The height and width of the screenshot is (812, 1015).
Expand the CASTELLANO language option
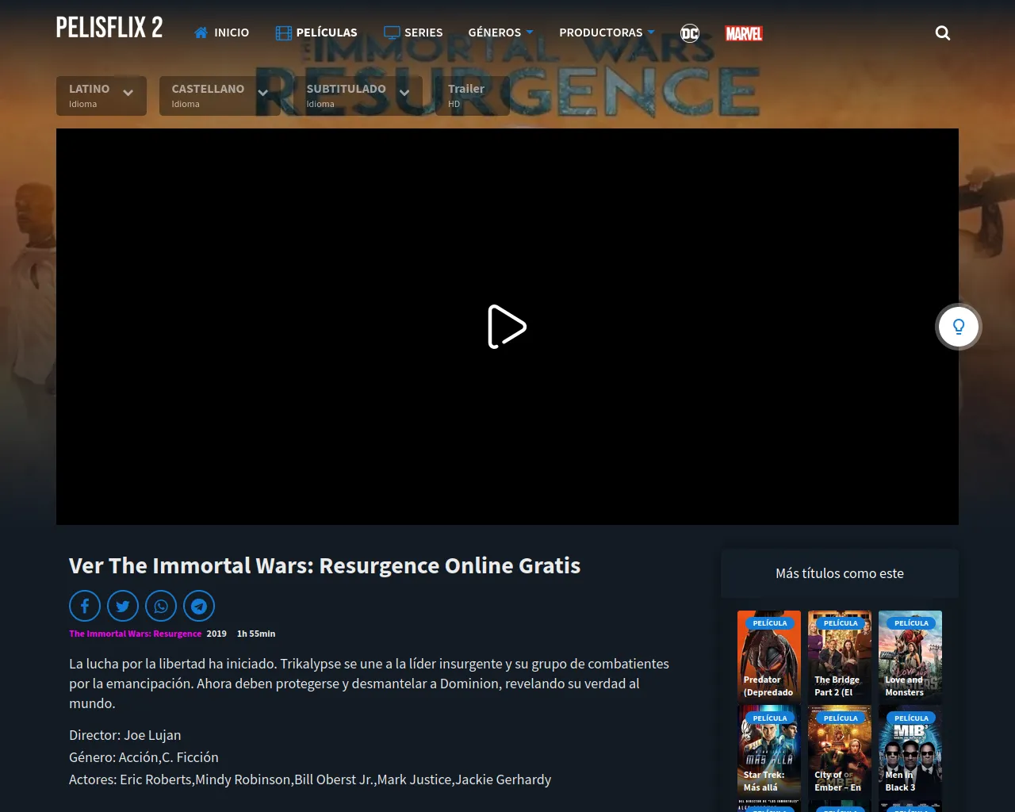point(220,96)
